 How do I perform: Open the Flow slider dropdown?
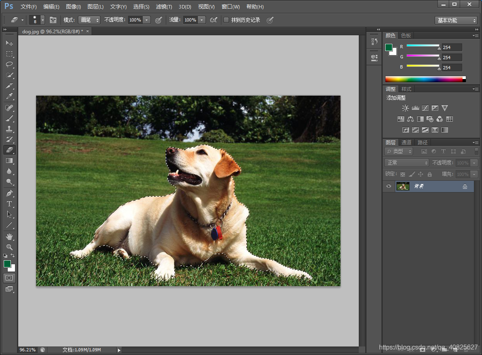[201, 20]
